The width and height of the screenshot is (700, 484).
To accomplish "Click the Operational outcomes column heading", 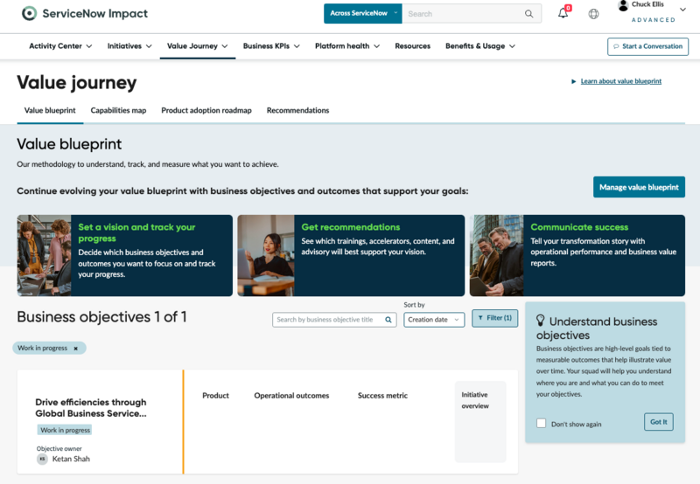I will [x=291, y=395].
